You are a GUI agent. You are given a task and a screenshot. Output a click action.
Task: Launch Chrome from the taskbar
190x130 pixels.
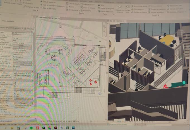pyautogui.click(x=50, y=128)
